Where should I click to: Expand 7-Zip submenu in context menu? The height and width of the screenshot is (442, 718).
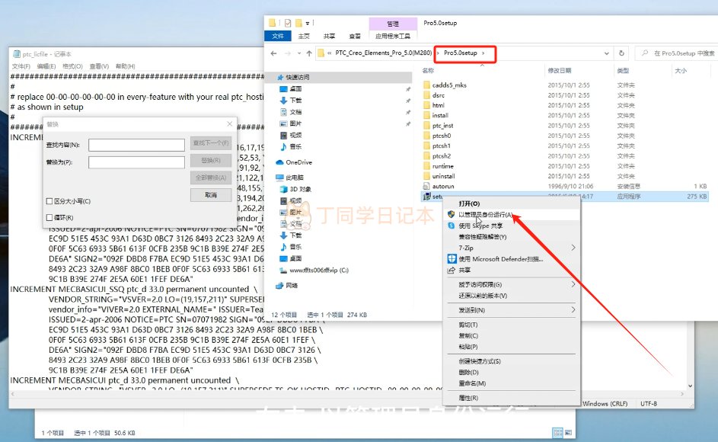click(573, 248)
